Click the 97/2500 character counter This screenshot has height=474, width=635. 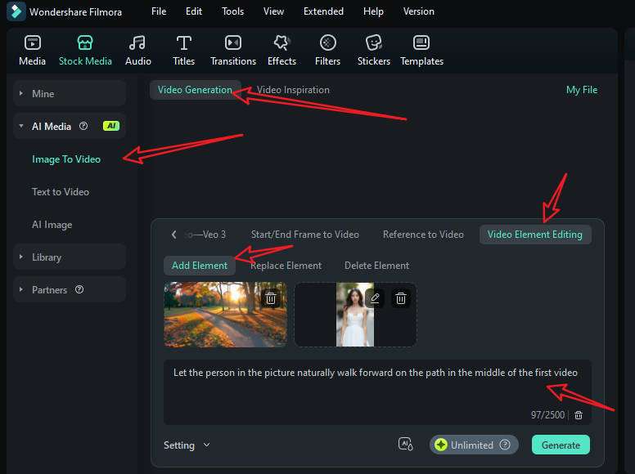547,415
